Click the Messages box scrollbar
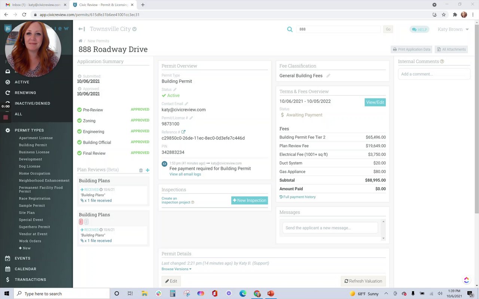The width and height of the screenshot is (479, 299). click(383, 230)
